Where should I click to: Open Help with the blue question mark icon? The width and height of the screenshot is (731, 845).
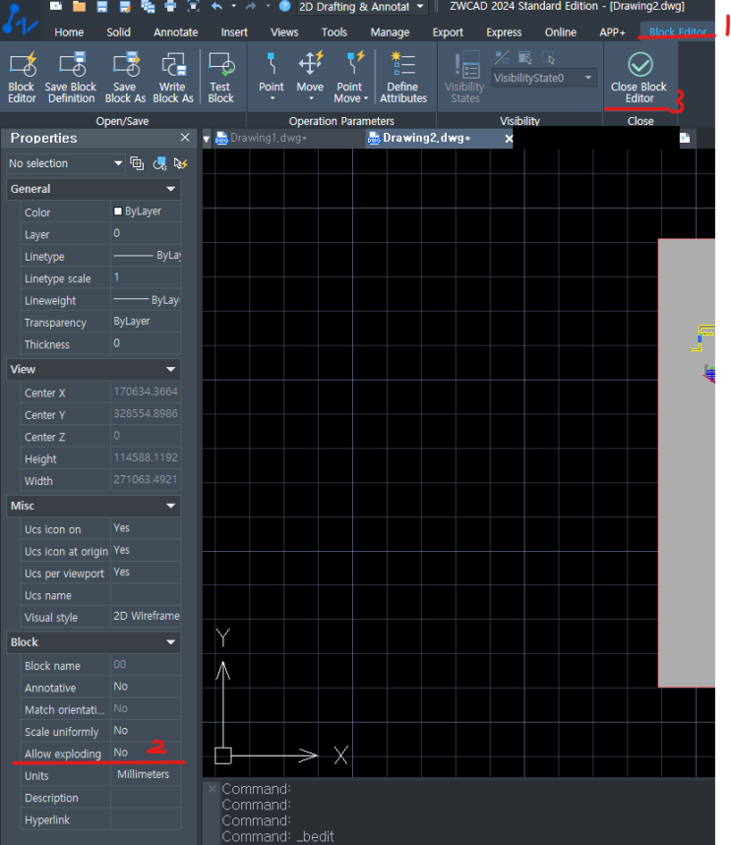click(x=284, y=7)
